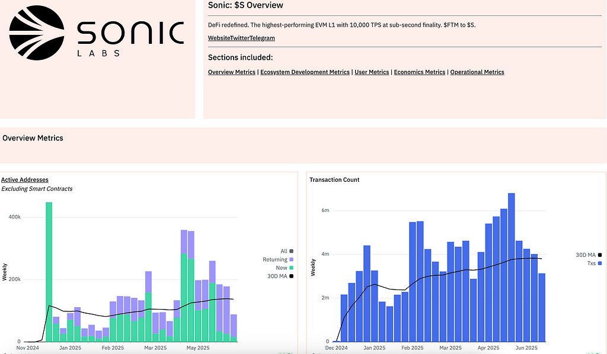Go to Ecosystem Development Metrics section

305,72
